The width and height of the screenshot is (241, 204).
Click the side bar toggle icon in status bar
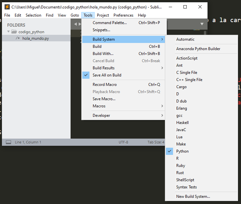(8, 142)
